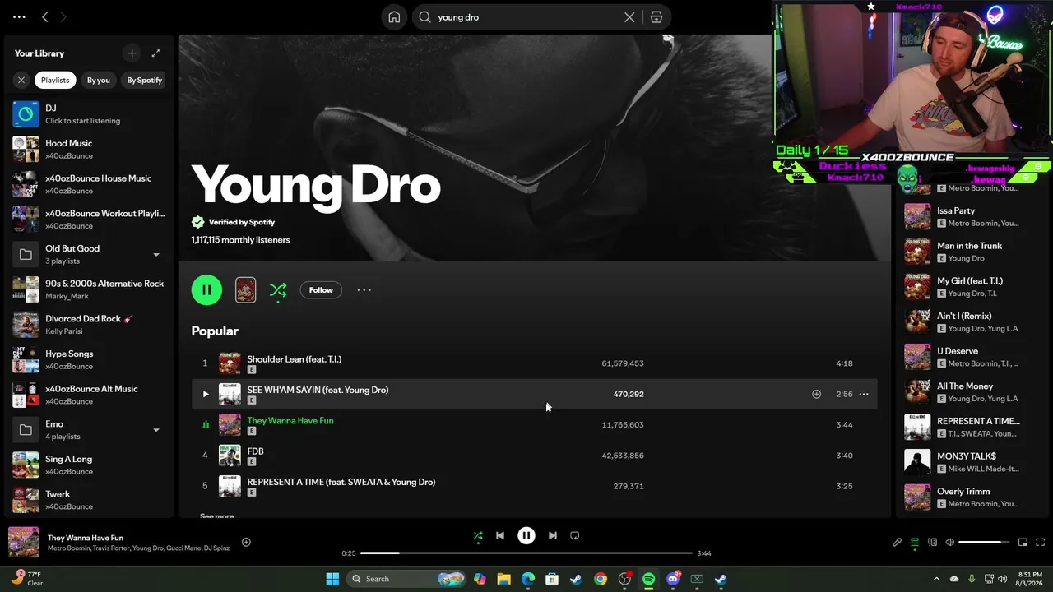Pause playback from the bottom player bar
The height and width of the screenshot is (592, 1053).
click(x=526, y=536)
